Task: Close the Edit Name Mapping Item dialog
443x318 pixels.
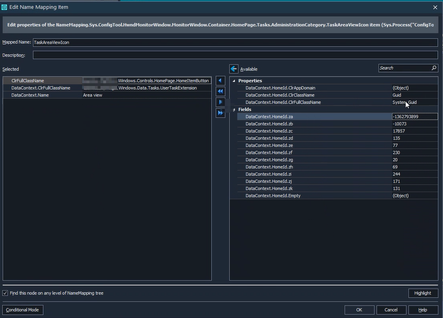Action: tap(435, 7)
